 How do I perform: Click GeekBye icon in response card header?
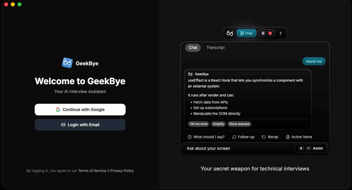(x=190, y=74)
